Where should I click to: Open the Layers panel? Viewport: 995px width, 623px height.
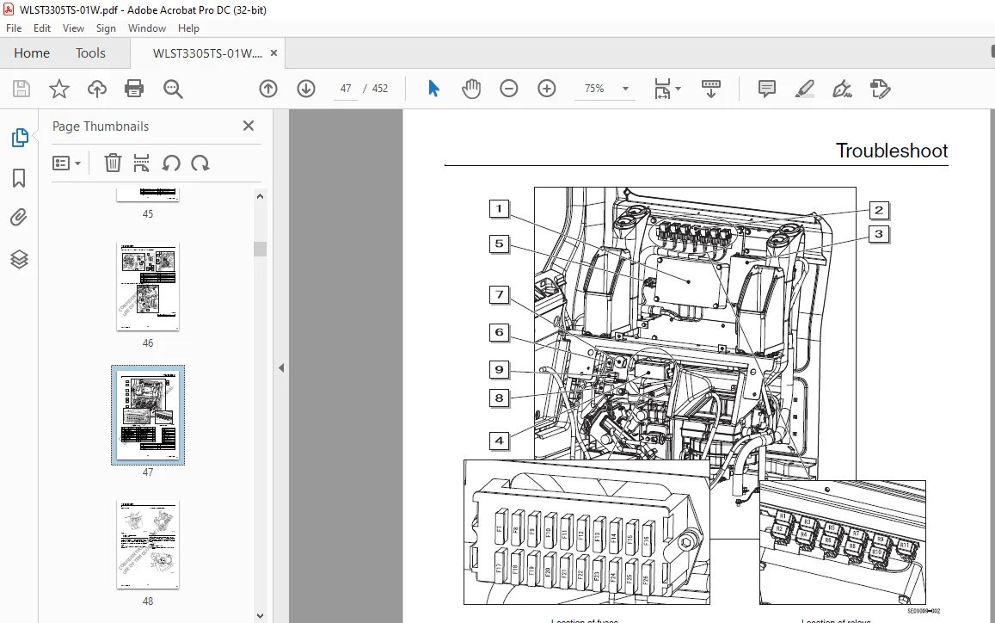coord(19,259)
